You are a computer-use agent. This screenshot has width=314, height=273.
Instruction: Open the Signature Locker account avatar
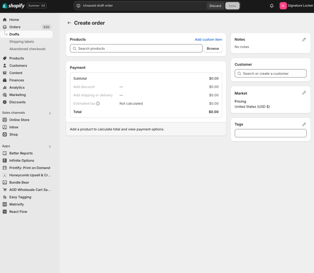283,6
